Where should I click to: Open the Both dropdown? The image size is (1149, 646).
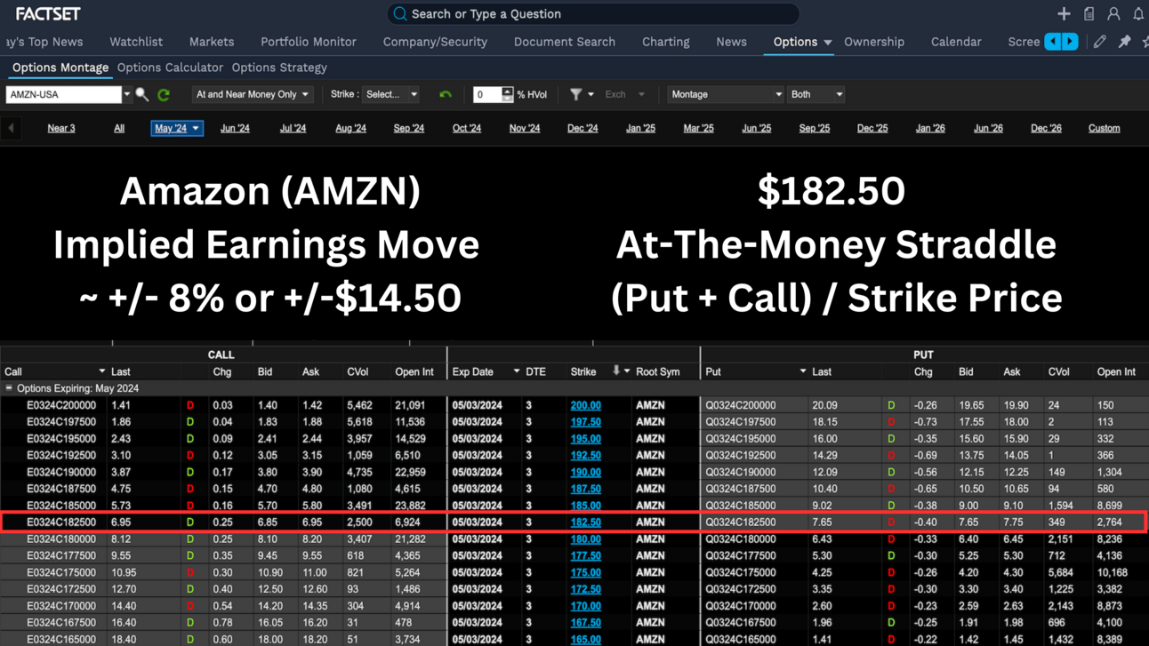pyautogui.click(x=816, y=94)
